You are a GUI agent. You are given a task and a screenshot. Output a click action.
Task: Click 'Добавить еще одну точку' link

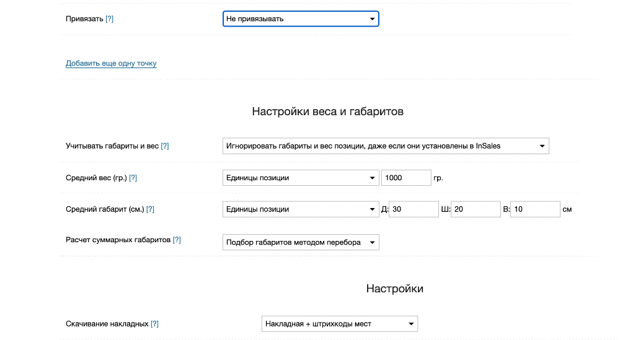tap(111, 63)
